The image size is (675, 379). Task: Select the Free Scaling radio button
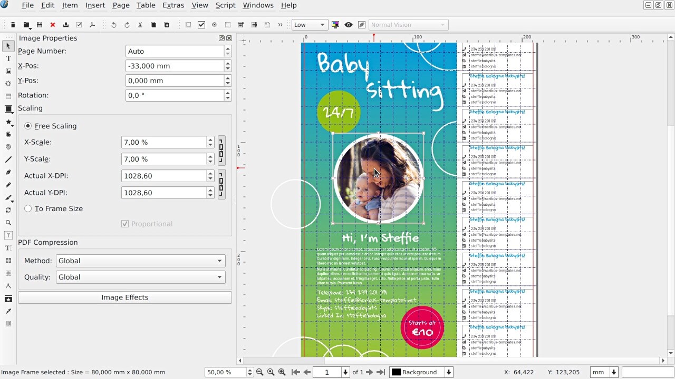pyautogui.click(x=28, y=126)
